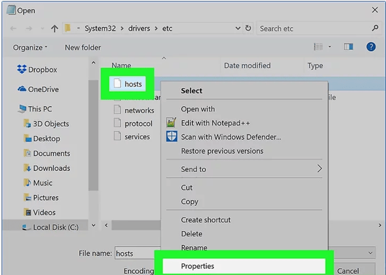Change the view layout icon

tap(318, 47)
